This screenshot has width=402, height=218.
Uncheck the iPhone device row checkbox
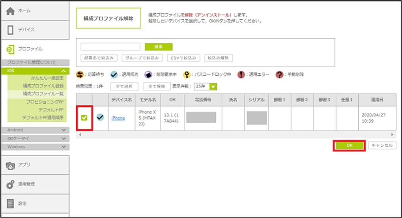(84, 118)
